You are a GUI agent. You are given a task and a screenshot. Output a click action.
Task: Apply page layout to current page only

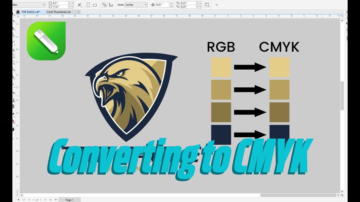(111, 5)
